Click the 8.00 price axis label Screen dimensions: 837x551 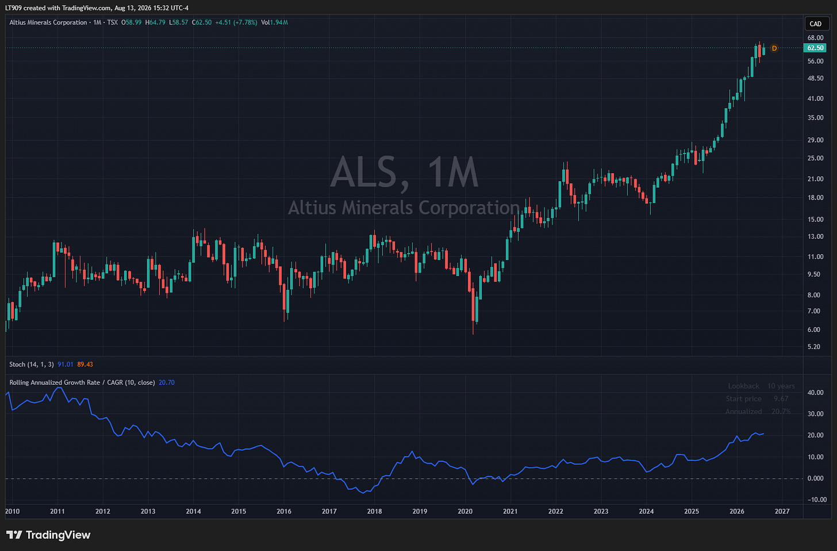[813, 296]
